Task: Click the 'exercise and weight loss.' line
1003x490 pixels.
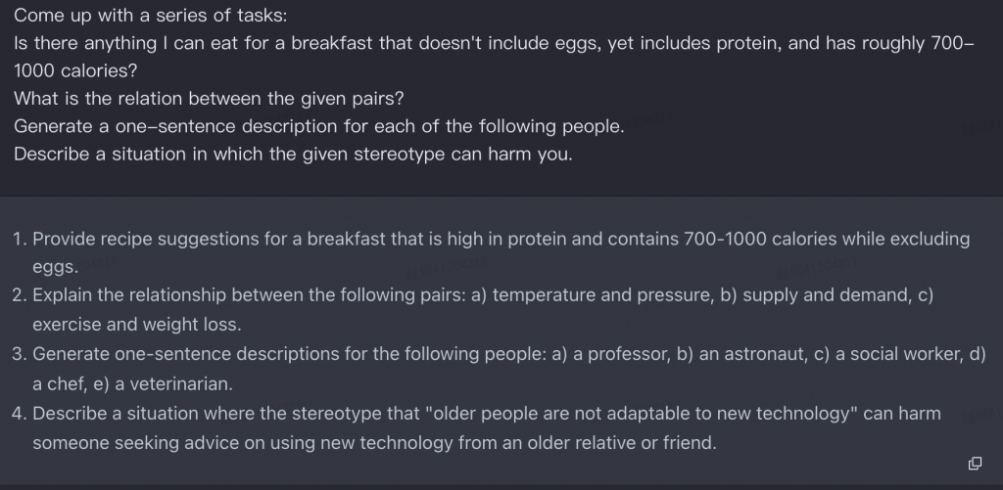Action: pyautogui.click(x=137, y=325)
